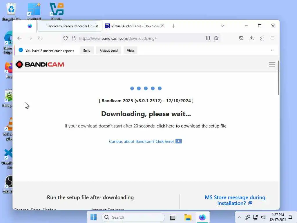Select the Rectify11 desktop shortcut
Image resolution: width=297 pixels, height=223 pixels.
34,11
